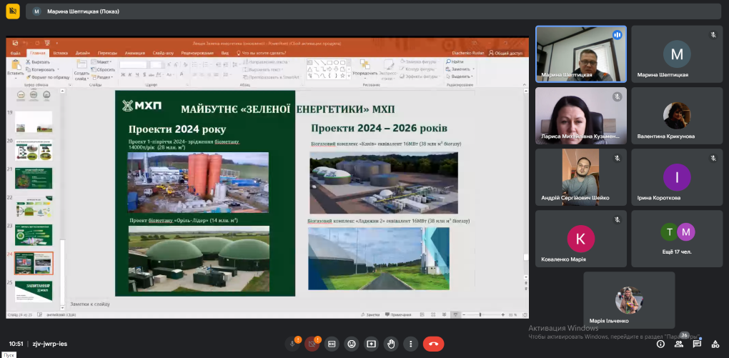Open the activities shapes icon

(x=715, y=344)
